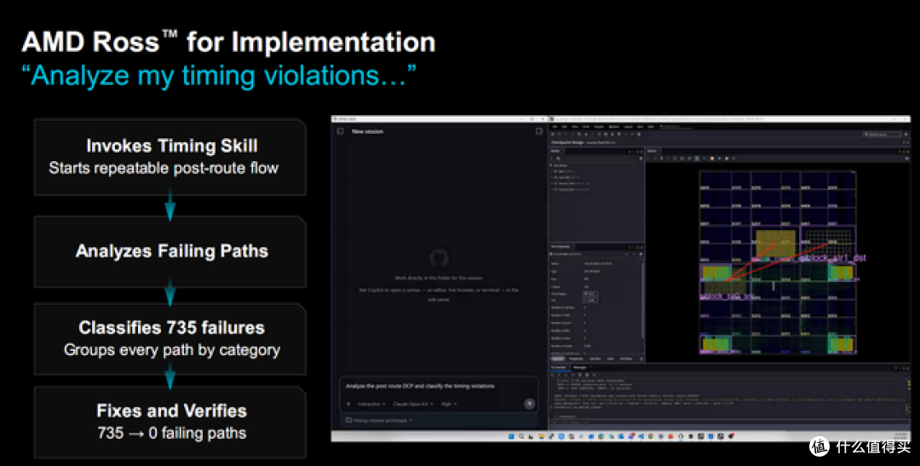Click the send arrow button in Copilot prompt
Viewport: 920px width, 466px height.
(x=529, y=403)
